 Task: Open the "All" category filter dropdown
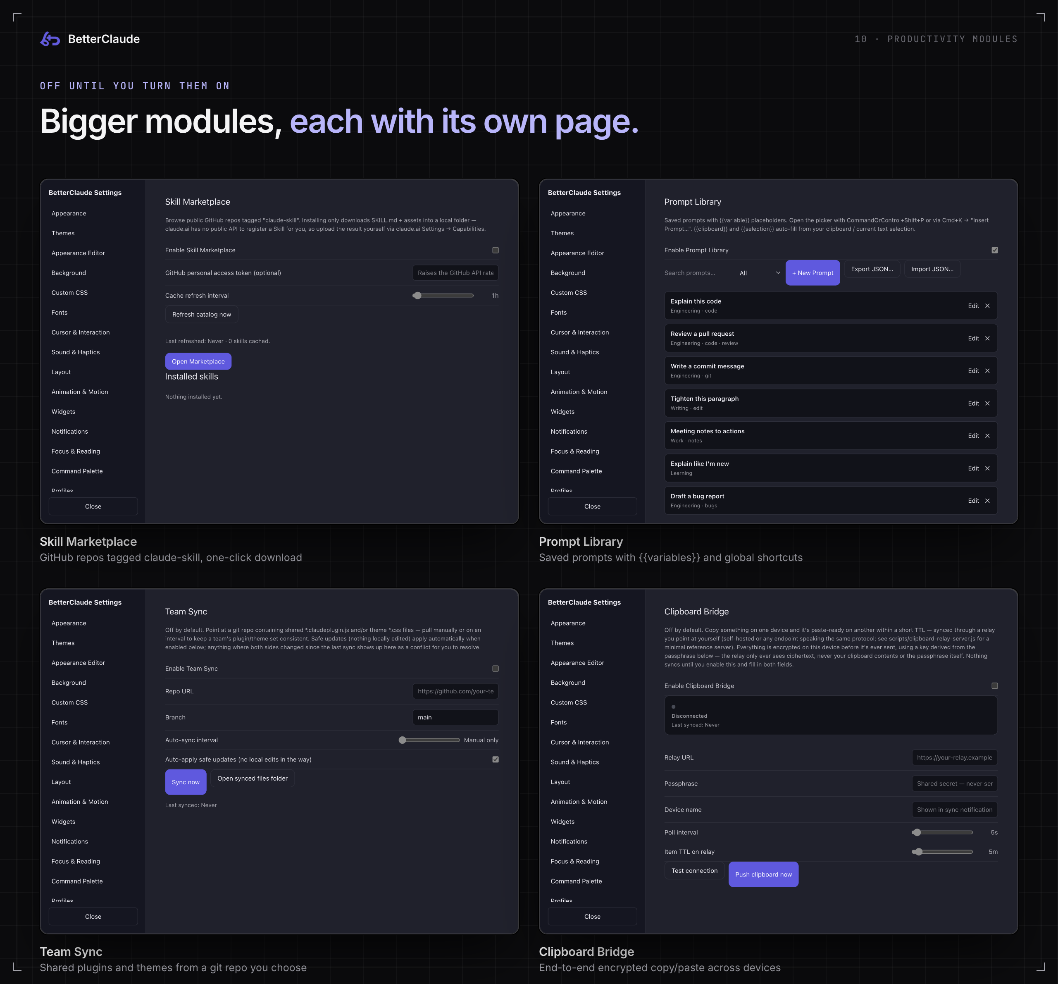coord(760,273)
